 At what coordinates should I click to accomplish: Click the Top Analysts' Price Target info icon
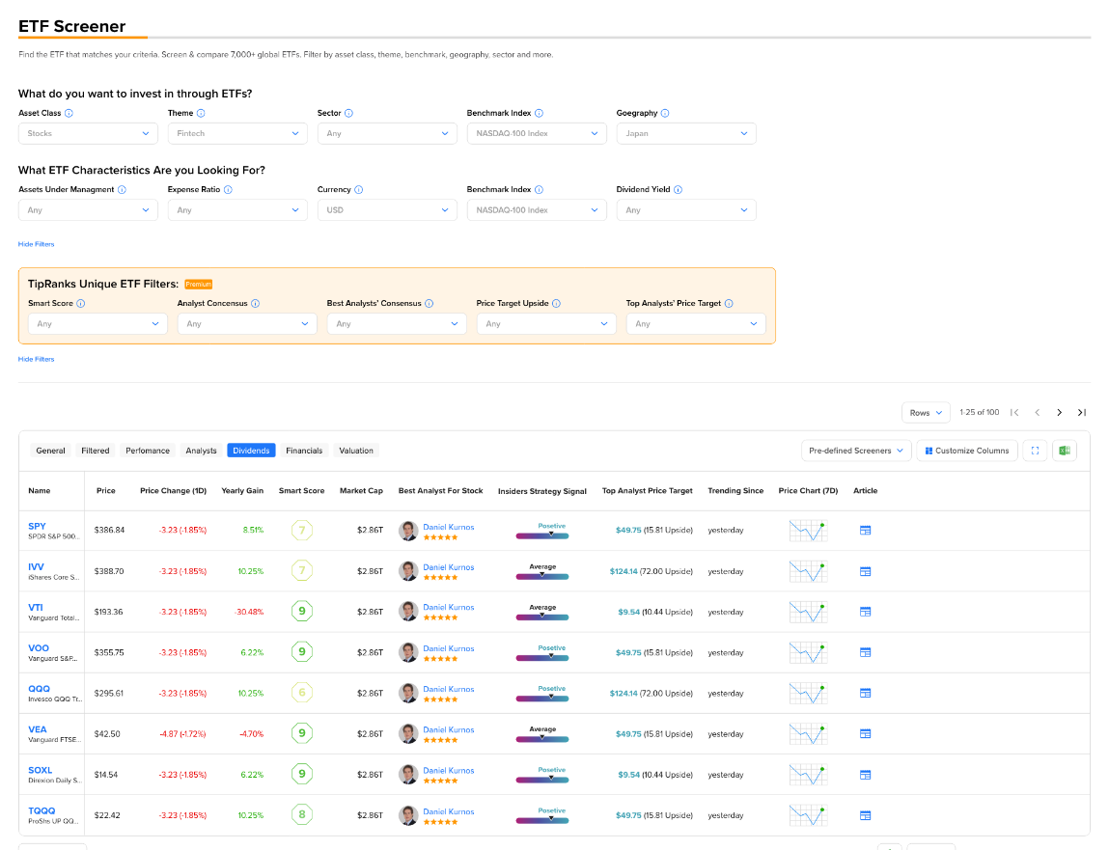click(x=729, y=303)
